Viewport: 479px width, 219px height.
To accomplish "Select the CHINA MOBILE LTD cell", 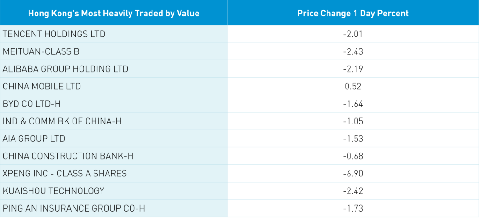I will [x=42, y=86].
